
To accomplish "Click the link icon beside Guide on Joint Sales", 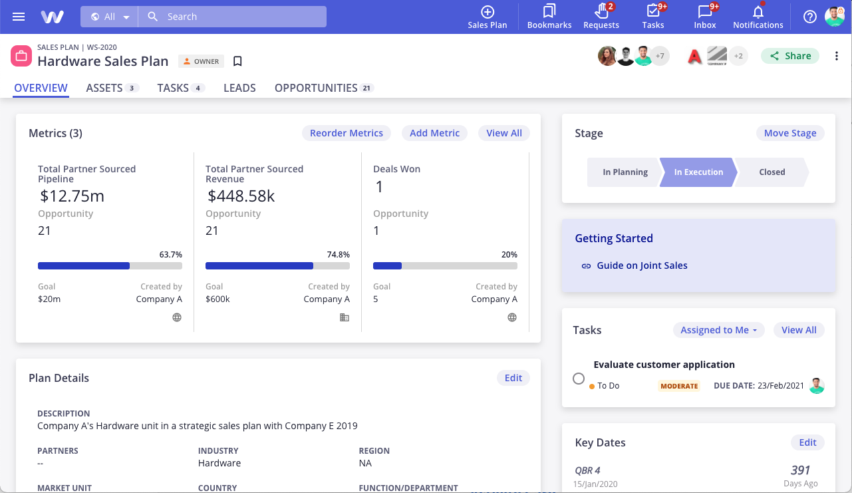I will click(586, 265).
